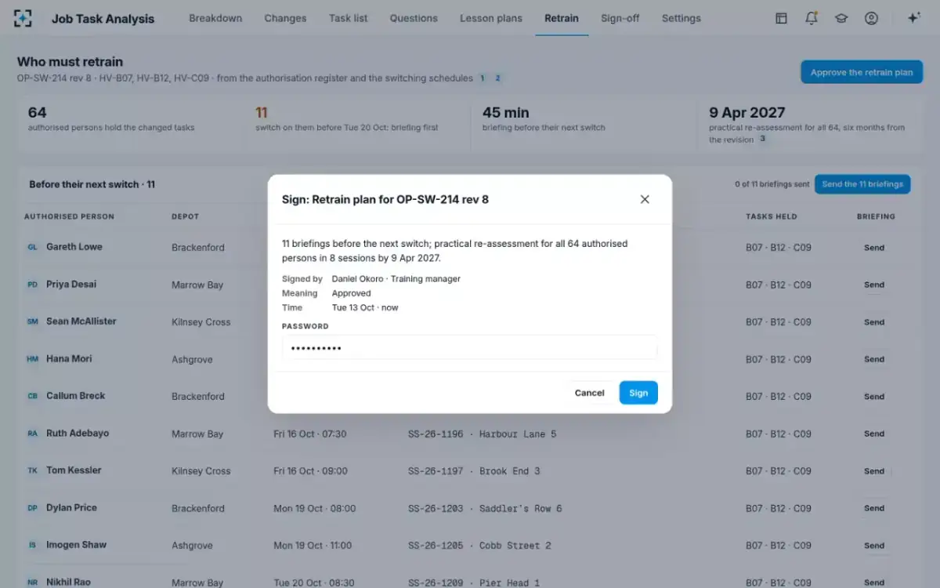
Task: Open the Sign-off tab
Action: (620, 18)
